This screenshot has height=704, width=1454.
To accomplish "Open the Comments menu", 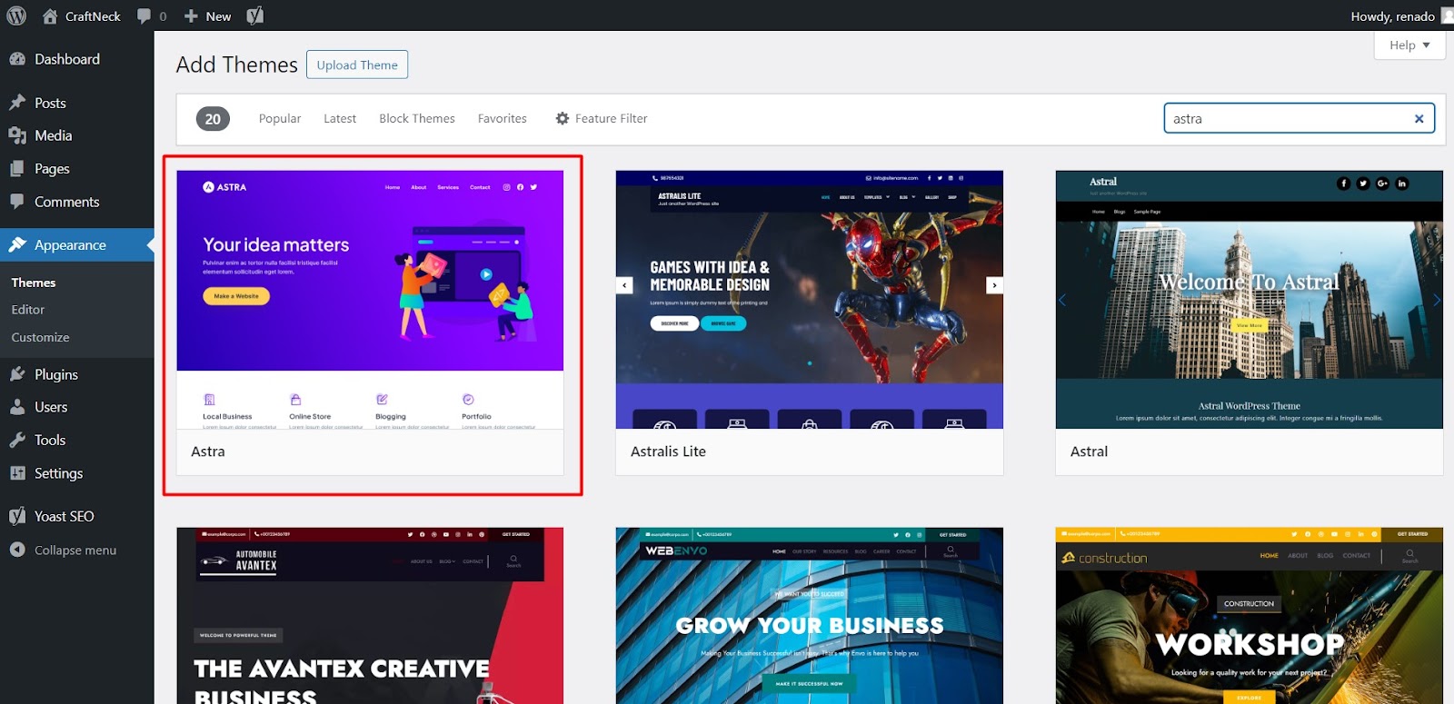I will point(66,202).
